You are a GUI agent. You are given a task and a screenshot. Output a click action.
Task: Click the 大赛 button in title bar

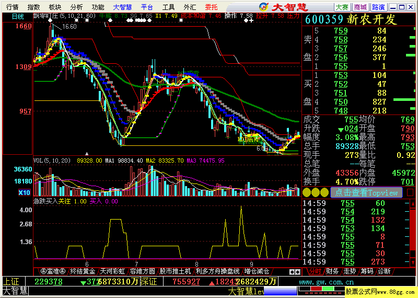tap(342, 7)
